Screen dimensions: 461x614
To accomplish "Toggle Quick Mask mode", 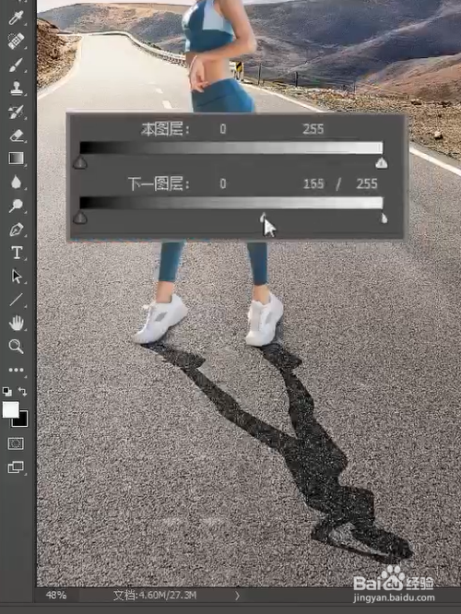I will (x=16, y=443).
